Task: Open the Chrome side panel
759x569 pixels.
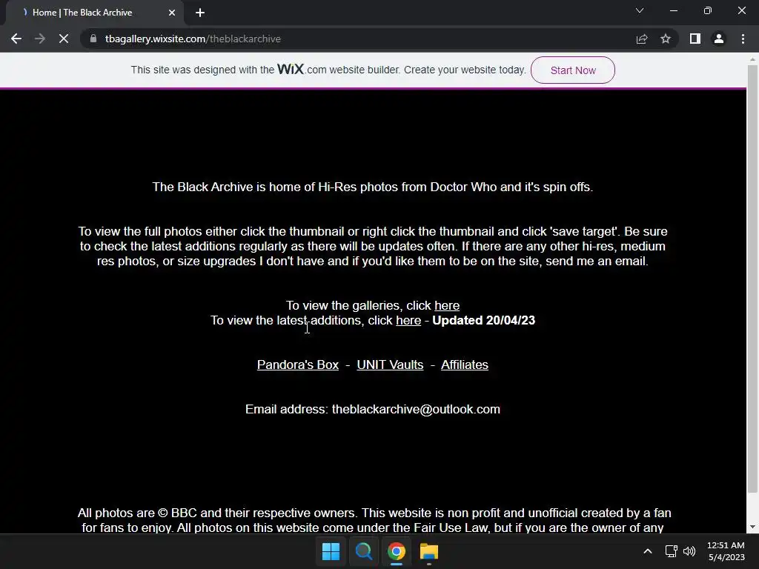Action: pyautogui.click(x=695, y=39)
